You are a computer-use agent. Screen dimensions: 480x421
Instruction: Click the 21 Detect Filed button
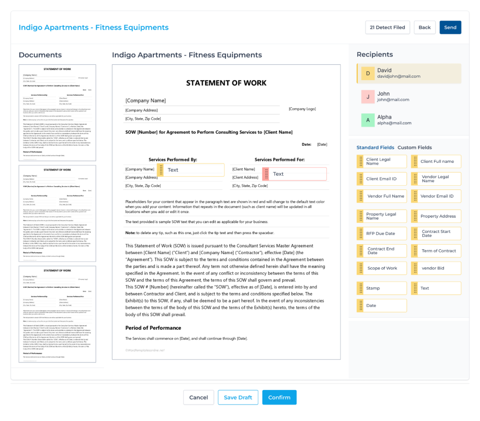point(387,28)
